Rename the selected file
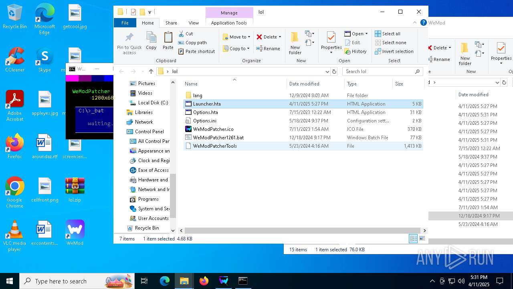The height and width of the screenshot is (289, 513). [x=268, y=49]
